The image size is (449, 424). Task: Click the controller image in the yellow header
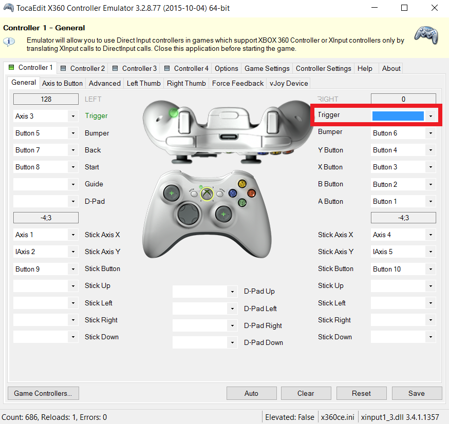[426, 35]
